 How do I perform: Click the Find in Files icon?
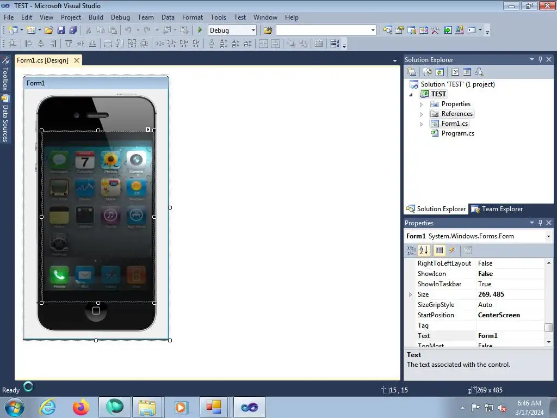click(268, 30)
